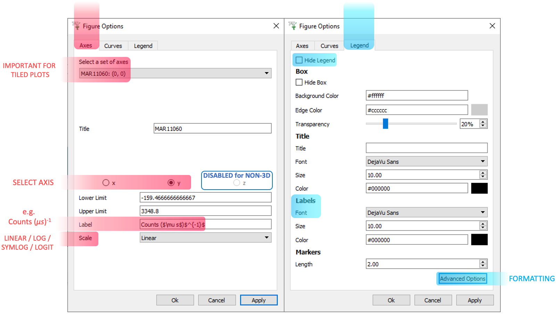Click the left Figure Options window icon
The height and width of the screenshot is (317, 559).
point(76,26)
